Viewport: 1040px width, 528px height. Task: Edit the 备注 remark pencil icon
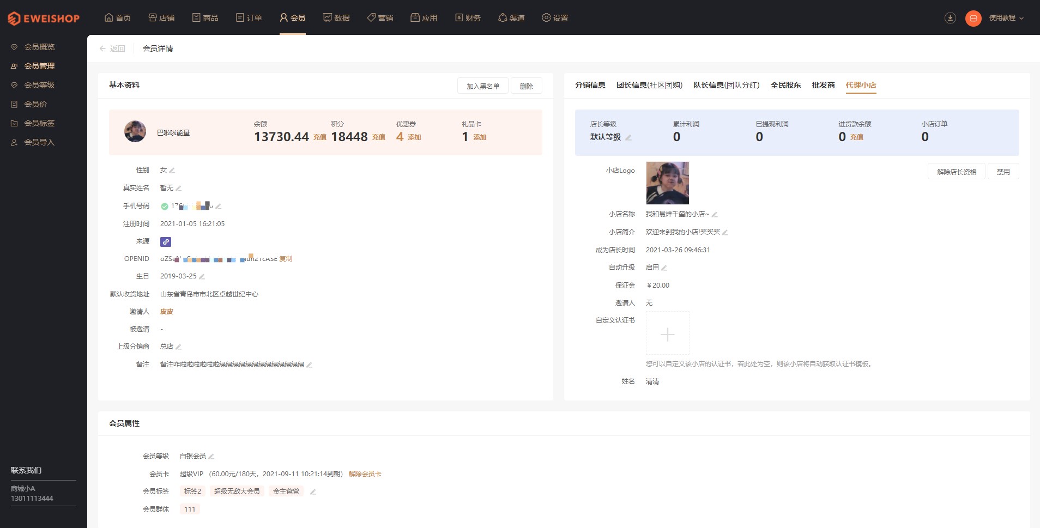(310, 365)
